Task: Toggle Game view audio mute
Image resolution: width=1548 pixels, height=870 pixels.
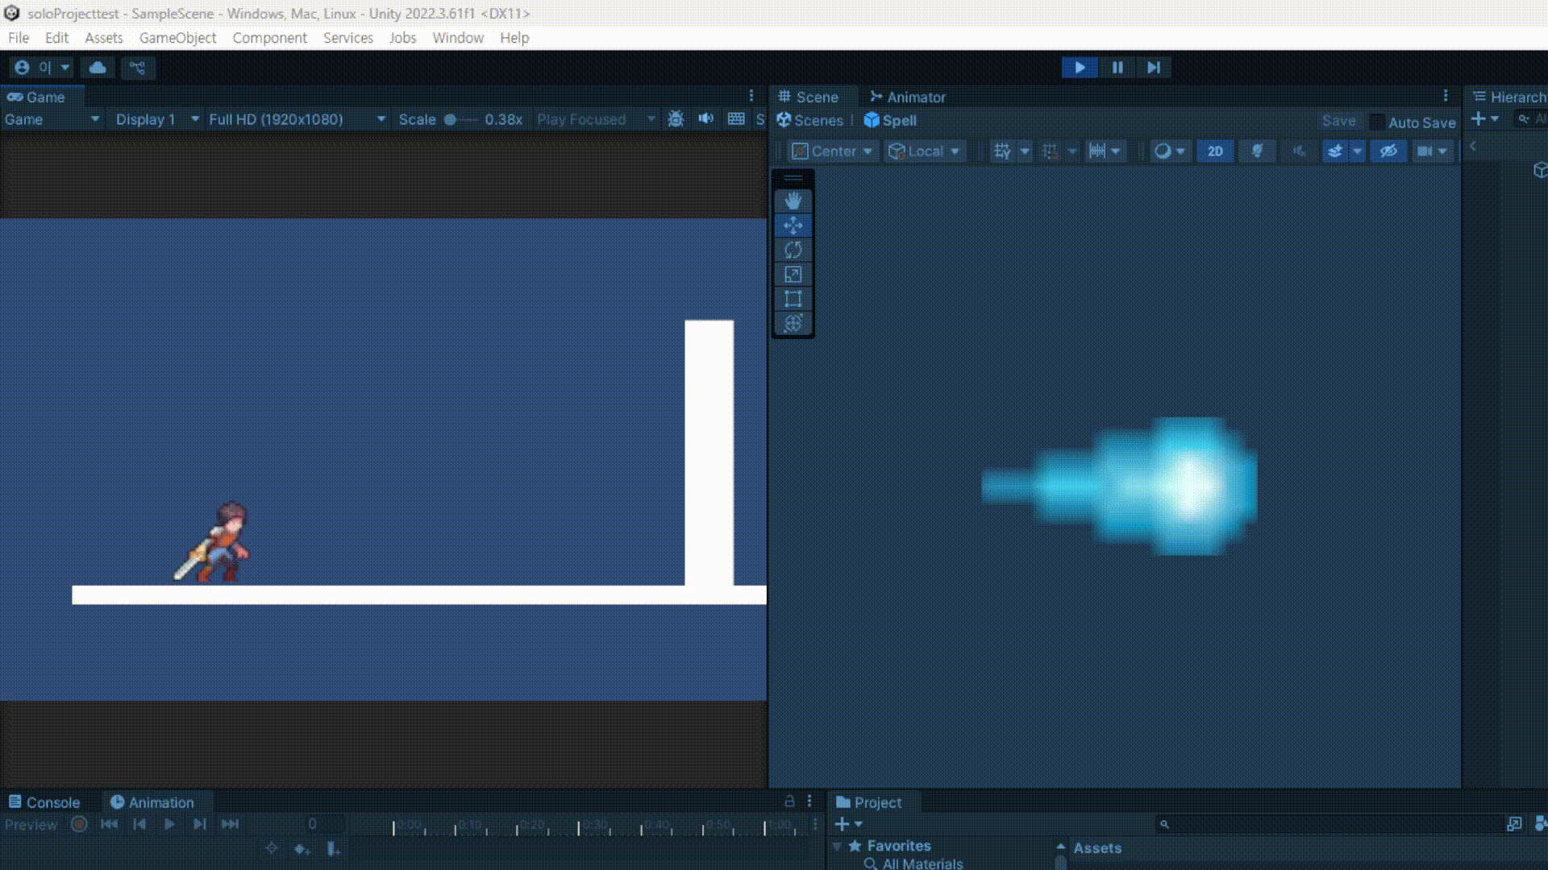Action: point(705,119)
